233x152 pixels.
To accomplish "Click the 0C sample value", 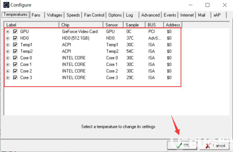I will [x=129, y=31].
